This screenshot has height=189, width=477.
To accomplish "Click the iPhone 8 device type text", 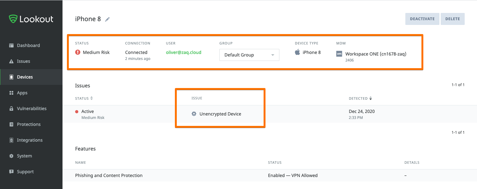I will point(312,52).
